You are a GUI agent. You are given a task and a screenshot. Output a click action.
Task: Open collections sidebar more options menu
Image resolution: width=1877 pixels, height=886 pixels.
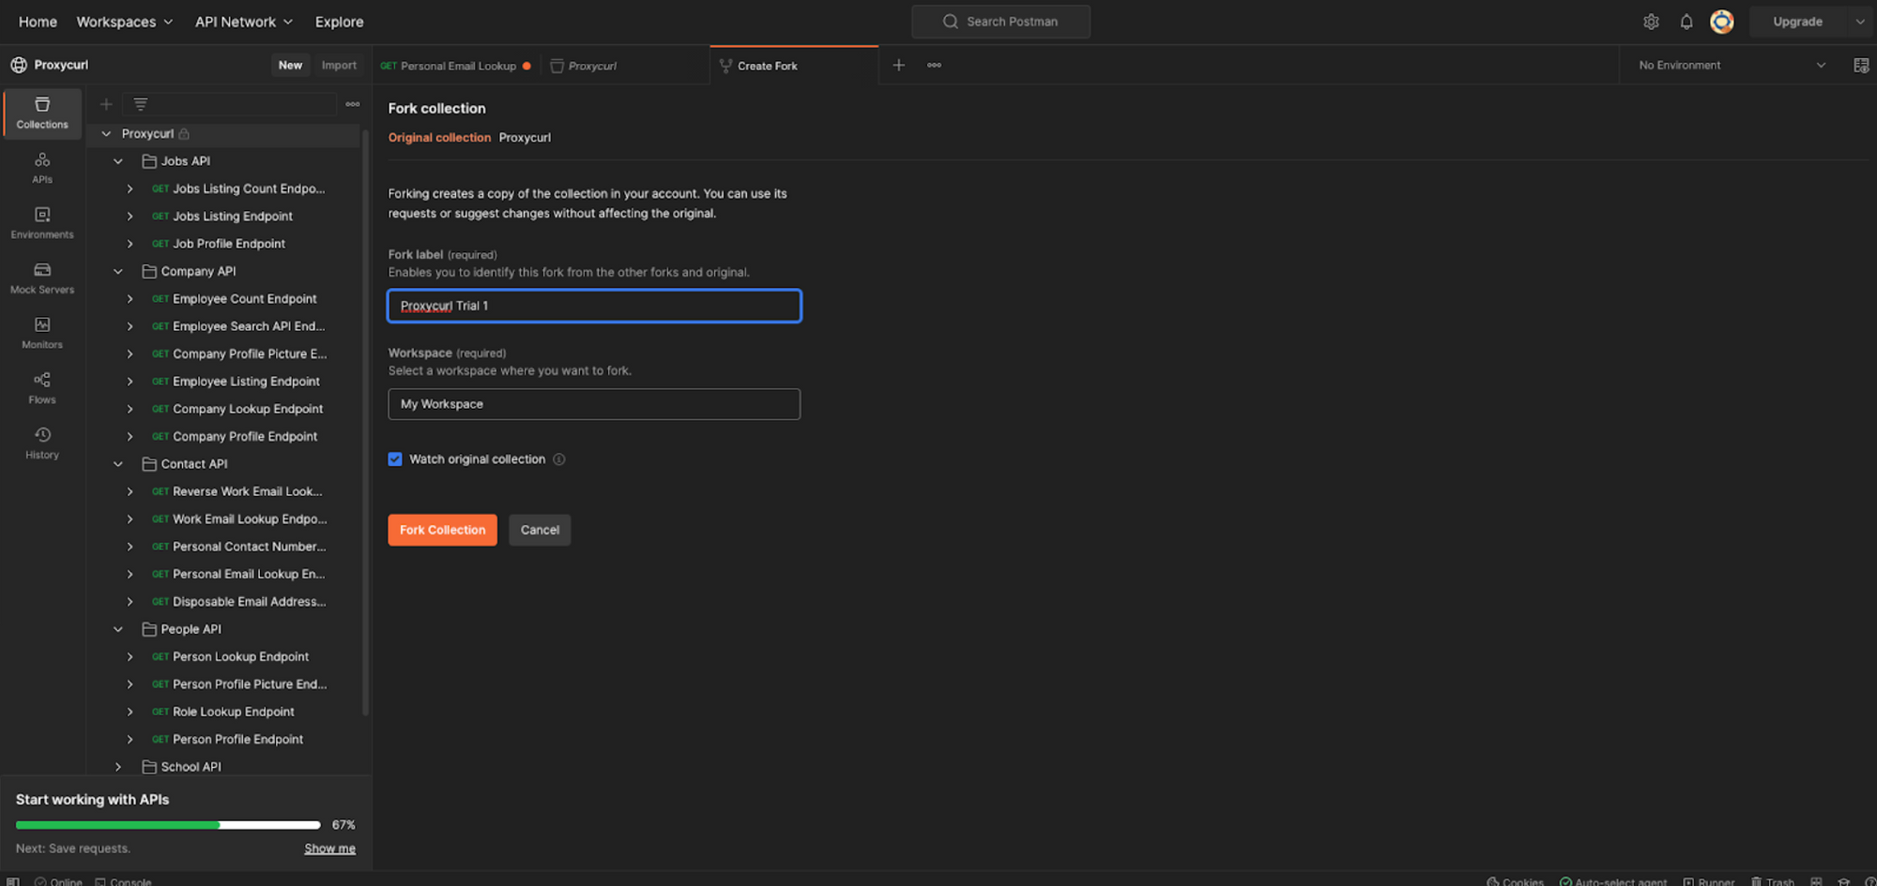click(x=353, y=104)
